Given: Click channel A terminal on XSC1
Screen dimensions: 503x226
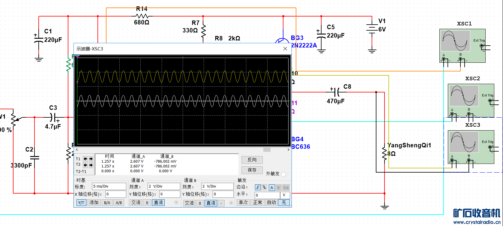Looking at the screenshot, I should pos(443,59).
